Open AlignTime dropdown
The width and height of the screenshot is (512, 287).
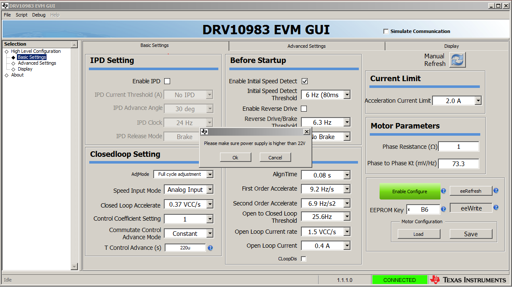[347, 175]
